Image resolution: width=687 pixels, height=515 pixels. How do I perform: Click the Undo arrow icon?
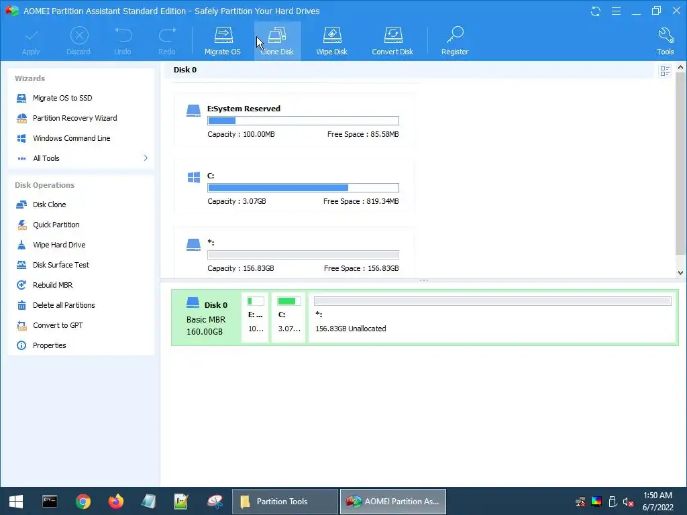123,35
